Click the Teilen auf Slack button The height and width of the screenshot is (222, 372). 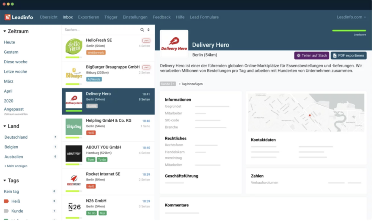coord(311,55)
